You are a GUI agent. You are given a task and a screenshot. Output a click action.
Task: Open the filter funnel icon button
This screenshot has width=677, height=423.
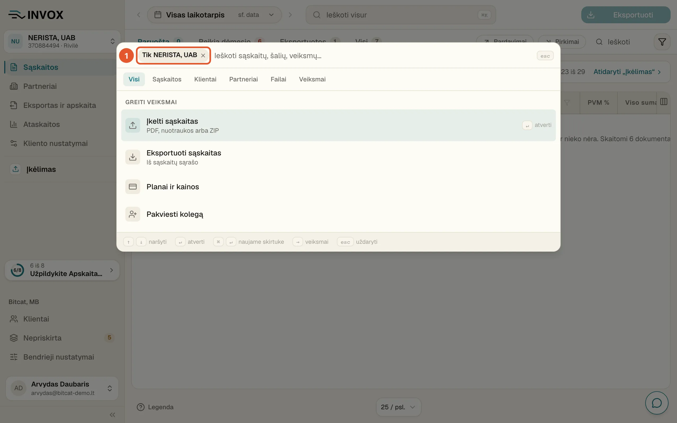pyautogui.click(x=662, y=42)
